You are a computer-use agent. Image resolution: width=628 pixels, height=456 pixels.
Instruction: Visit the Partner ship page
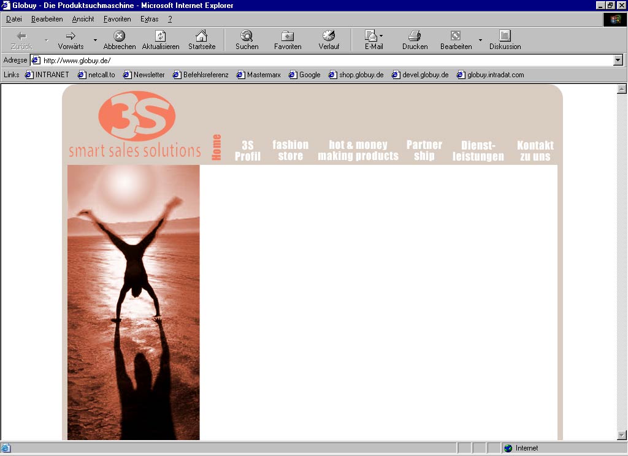[x=424, y=150]
